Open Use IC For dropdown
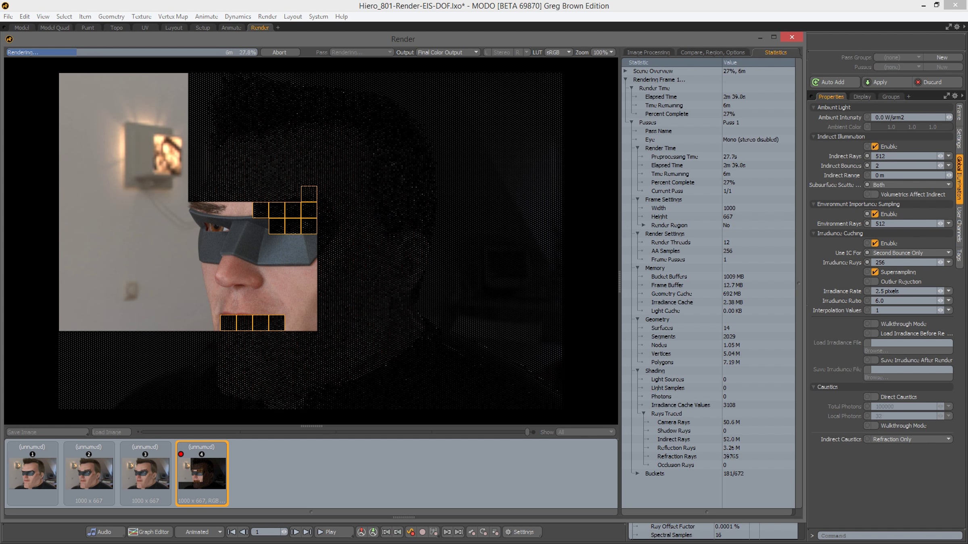 912,253
